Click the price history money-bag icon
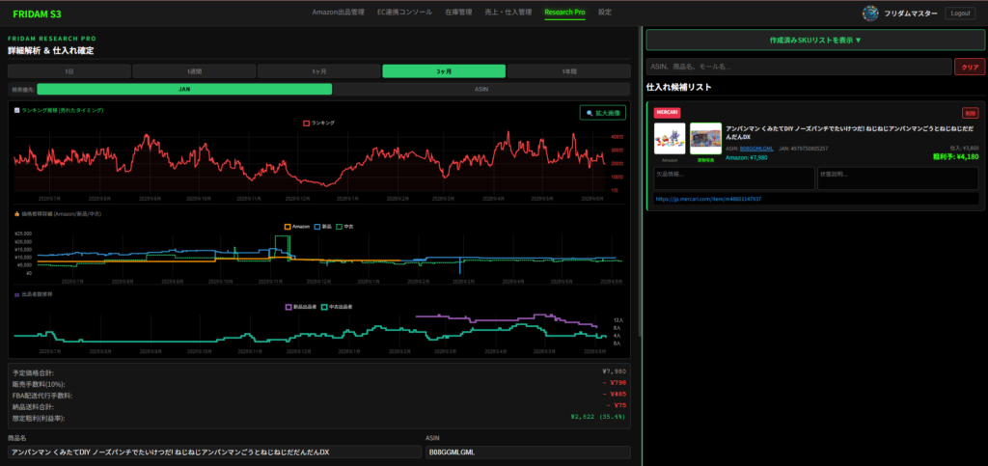This screenshot has width=988, height=466. coord(17,214)
